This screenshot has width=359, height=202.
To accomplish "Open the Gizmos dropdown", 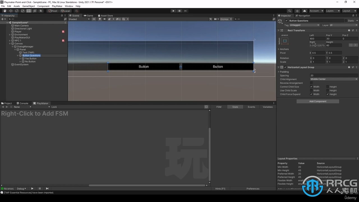I will (x=226, y=19).
